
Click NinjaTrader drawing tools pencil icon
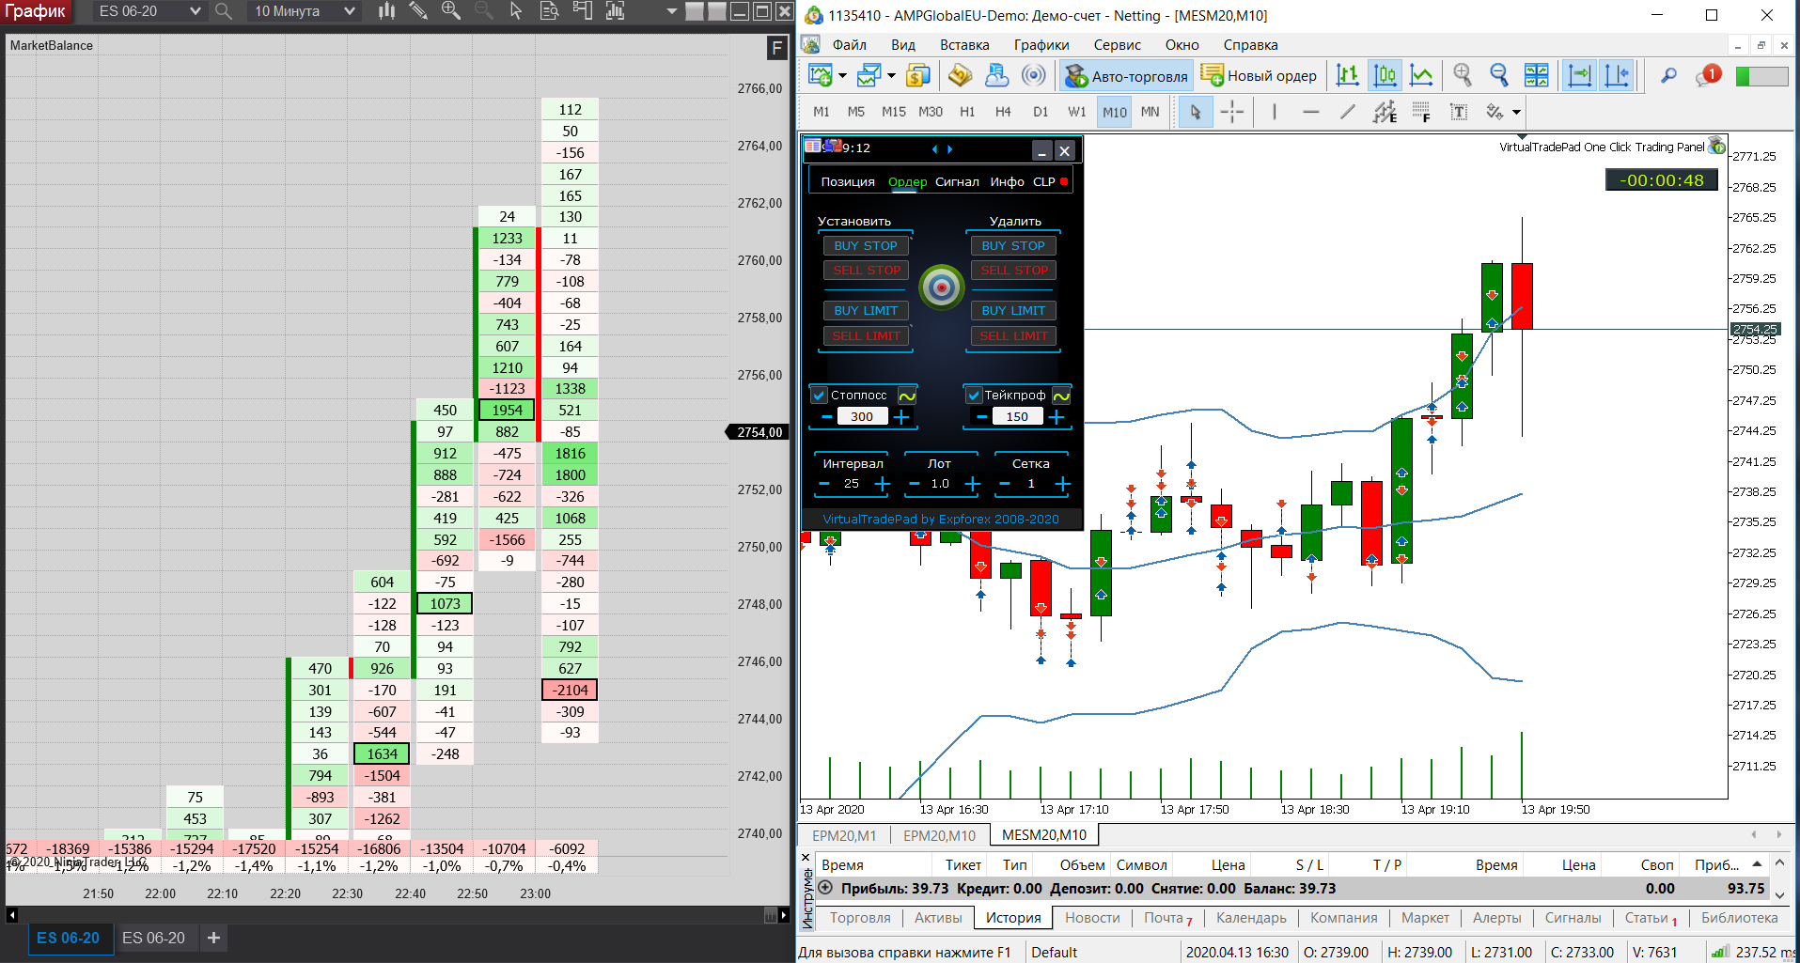click(418, 11)
